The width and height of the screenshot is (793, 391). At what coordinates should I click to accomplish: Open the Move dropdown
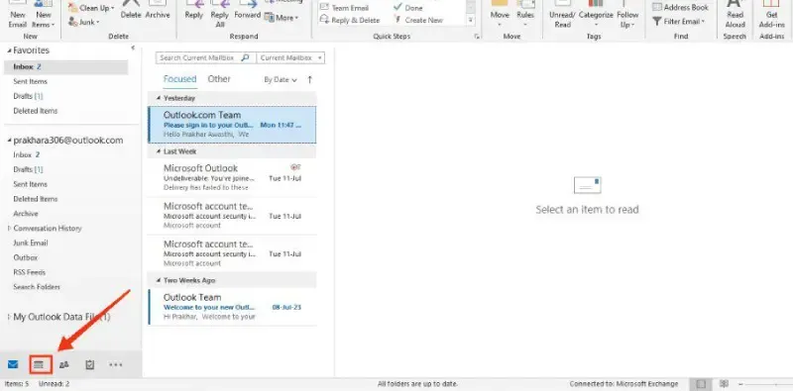500,15
